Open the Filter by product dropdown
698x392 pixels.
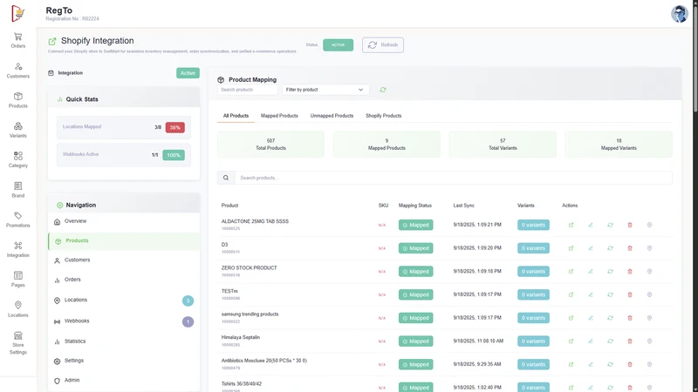click(x=325, y=90)
